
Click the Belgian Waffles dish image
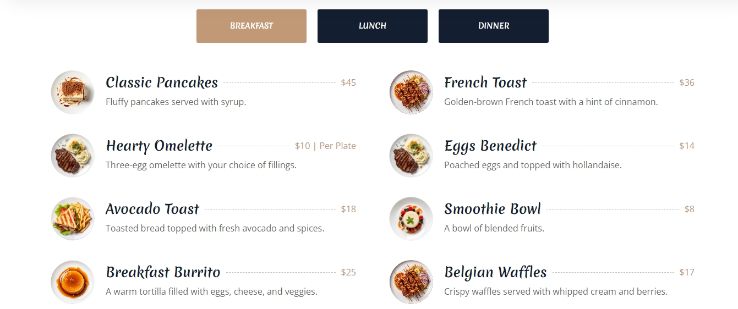[411, 282]
